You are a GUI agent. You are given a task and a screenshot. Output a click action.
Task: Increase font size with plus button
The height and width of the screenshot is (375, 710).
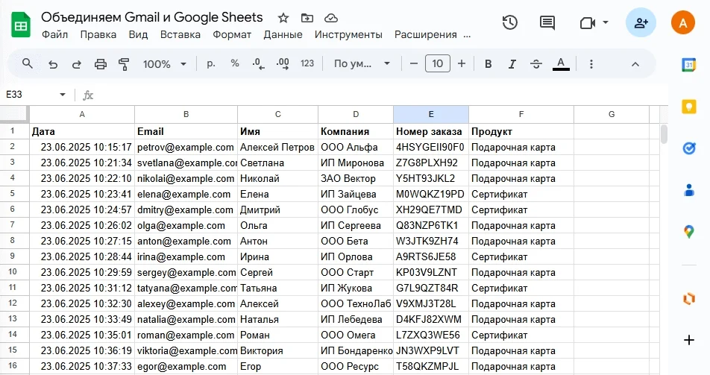coord(462,64)
